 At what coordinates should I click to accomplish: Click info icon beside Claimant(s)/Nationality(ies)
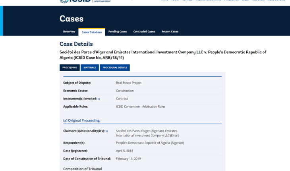coord(107,131)
